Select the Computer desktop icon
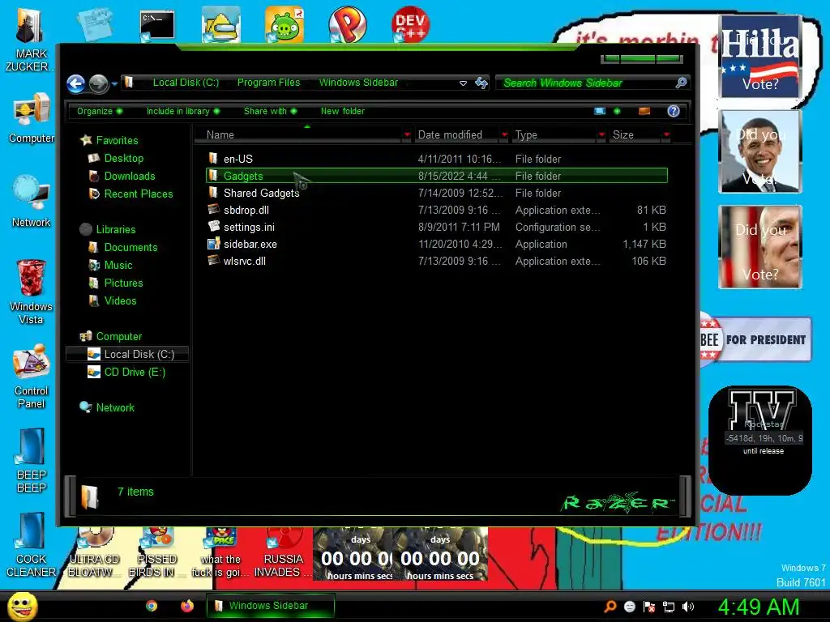Image resolution: width=830 pixels, height=622 pixels. click(32, 118)
